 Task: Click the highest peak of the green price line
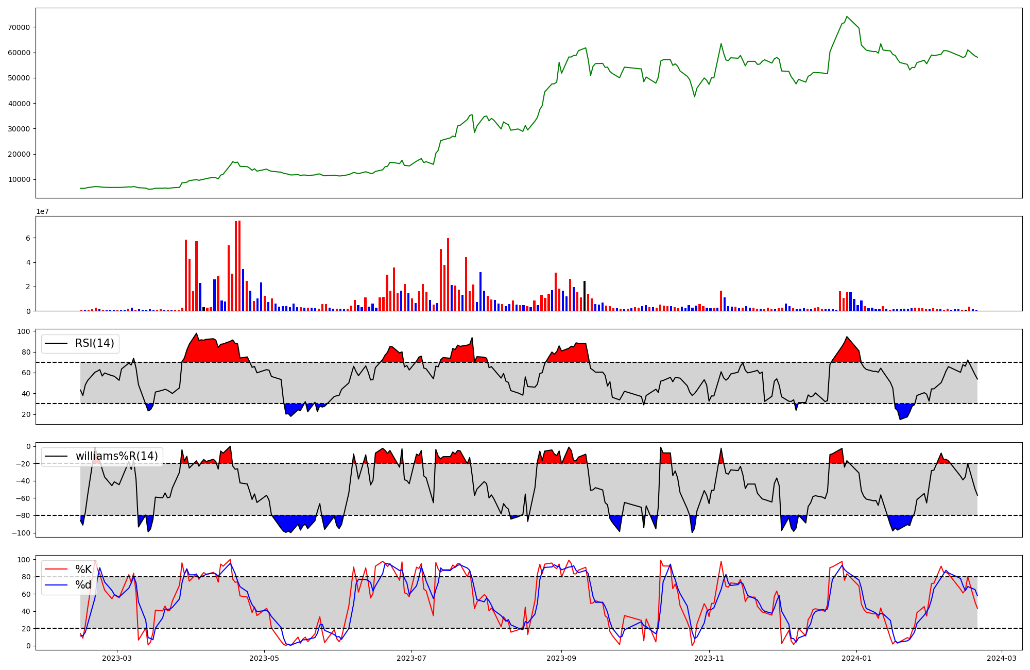847,16
